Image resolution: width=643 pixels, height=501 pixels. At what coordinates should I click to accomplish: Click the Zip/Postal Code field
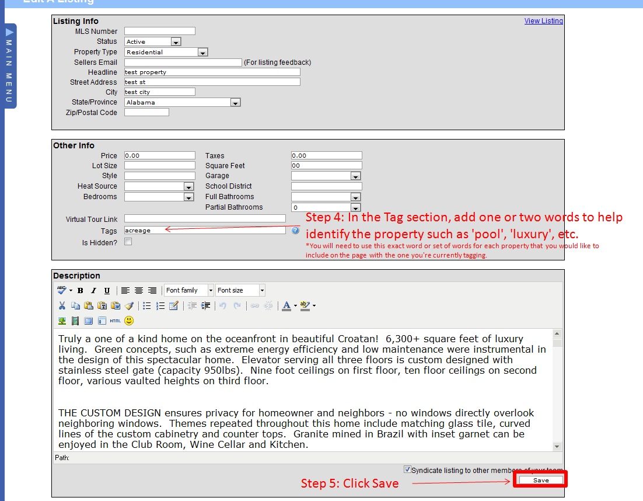(146, 113)
